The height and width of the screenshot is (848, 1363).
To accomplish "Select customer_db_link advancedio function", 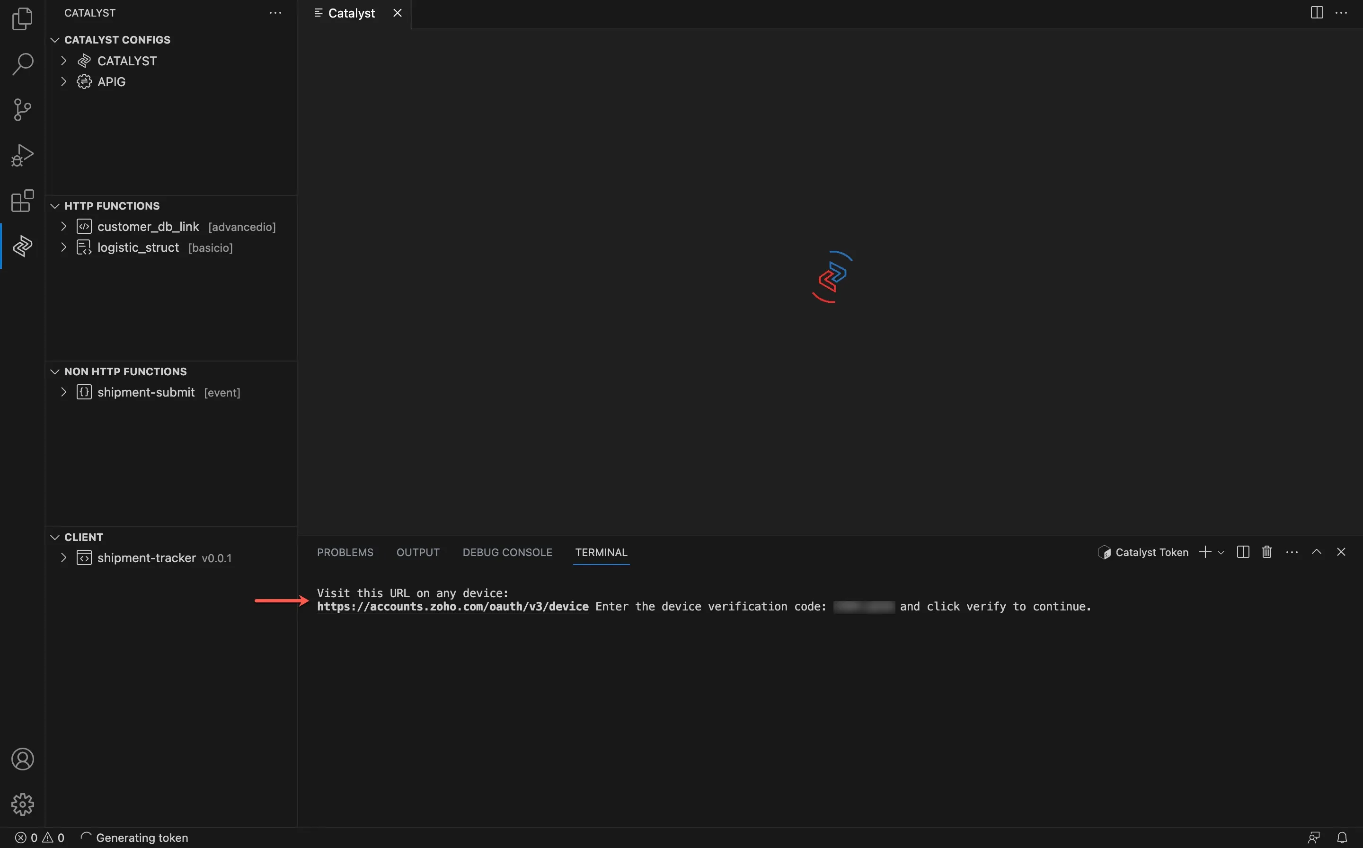I will [x=171, y=227].
